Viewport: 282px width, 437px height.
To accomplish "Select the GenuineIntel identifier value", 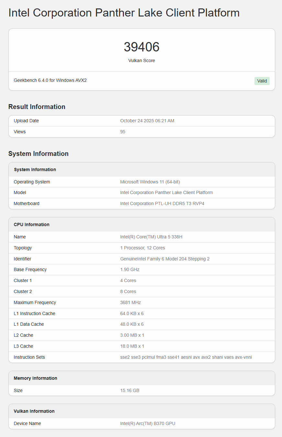I will click(165, 259).
